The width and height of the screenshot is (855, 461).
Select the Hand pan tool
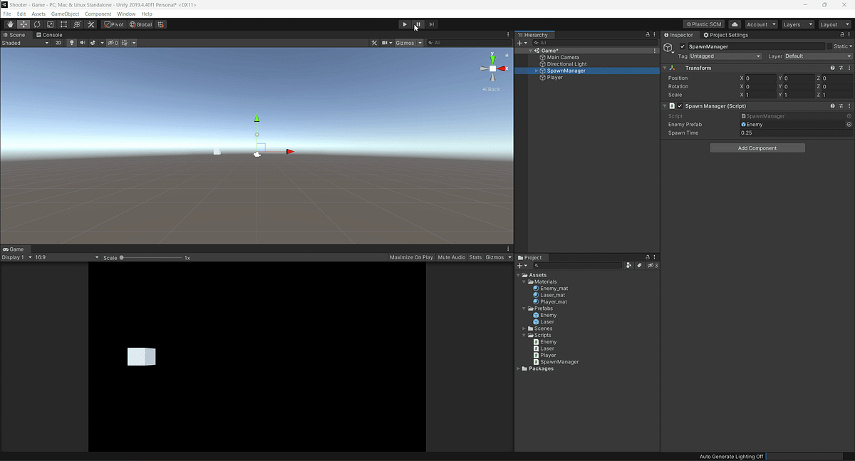point(10,24)
